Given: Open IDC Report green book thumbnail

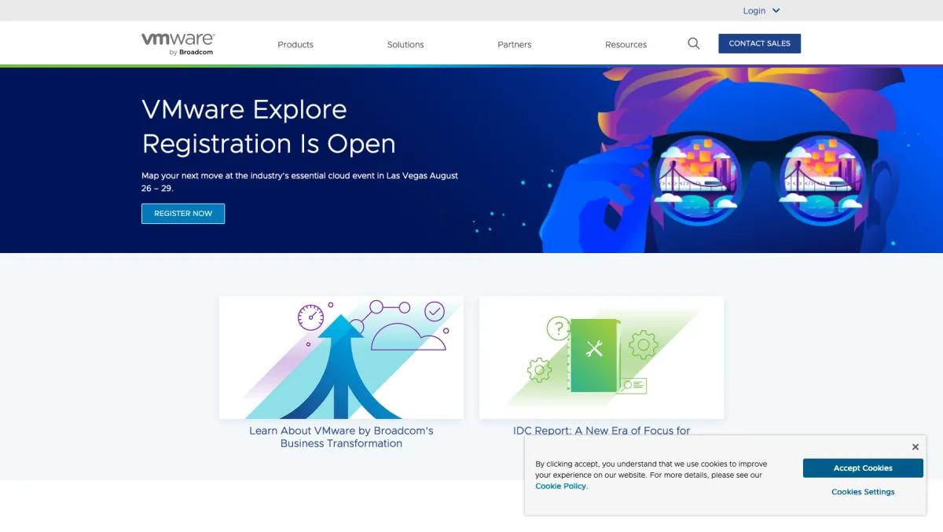Looking at the screenshot, I should click(601, 358).
